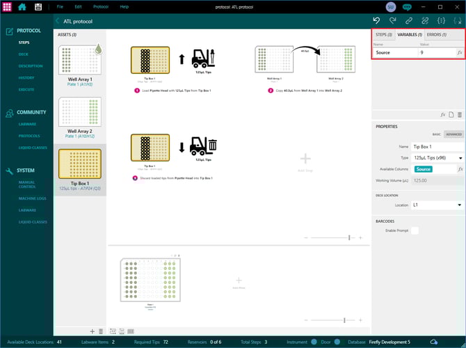Enable the barcode Prompt checkbox

point(415,230)
